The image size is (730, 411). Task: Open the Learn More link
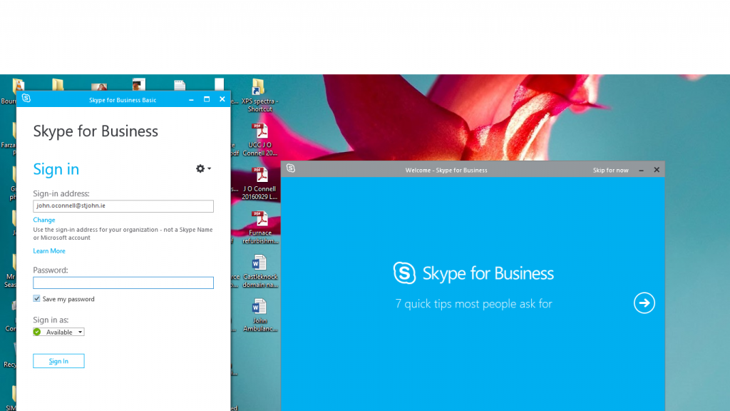click(49, 251)
